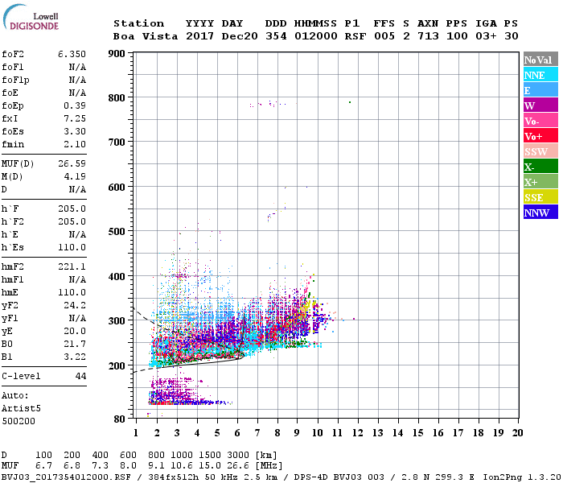The image size is (563, 483).
Task: Select the SSW legend swatch
Action: pos(540,151)
